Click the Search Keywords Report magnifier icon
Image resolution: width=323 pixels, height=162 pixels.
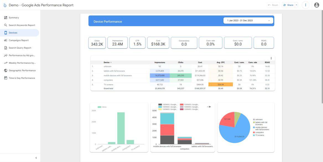6,25
